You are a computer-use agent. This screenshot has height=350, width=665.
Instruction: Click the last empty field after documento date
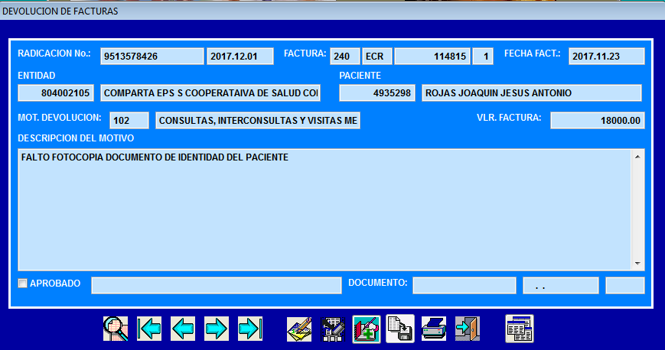pyautogui.click(x=625, y=285)
